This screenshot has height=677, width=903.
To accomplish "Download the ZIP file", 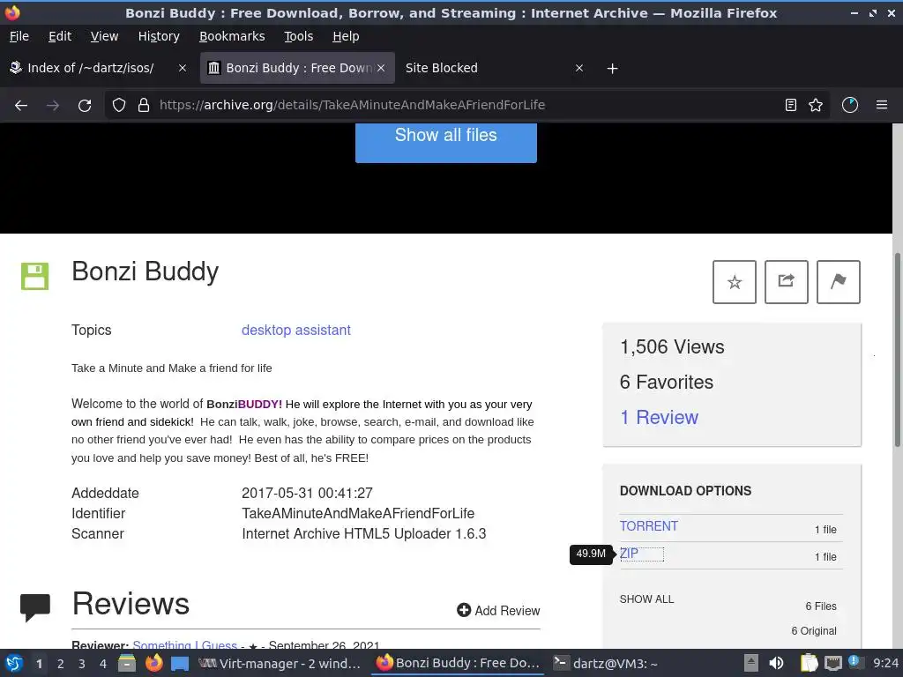I will [x=629, y=554].
